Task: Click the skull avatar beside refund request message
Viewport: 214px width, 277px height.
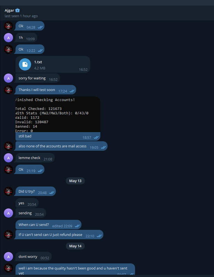Action: coord(8,235)
